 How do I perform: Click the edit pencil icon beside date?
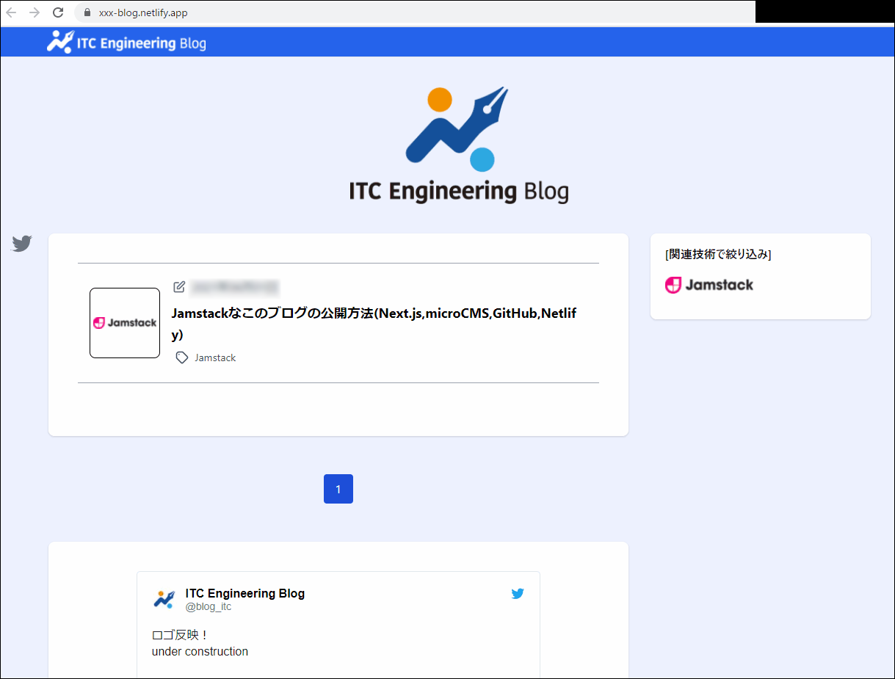(x=179, y=287)
